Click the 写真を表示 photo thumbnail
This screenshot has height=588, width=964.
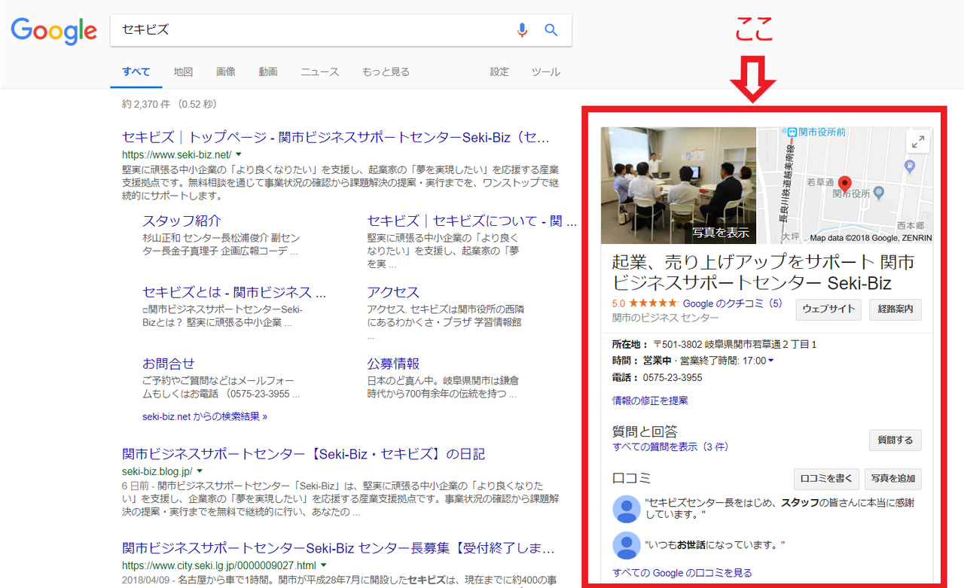[679, 185]
